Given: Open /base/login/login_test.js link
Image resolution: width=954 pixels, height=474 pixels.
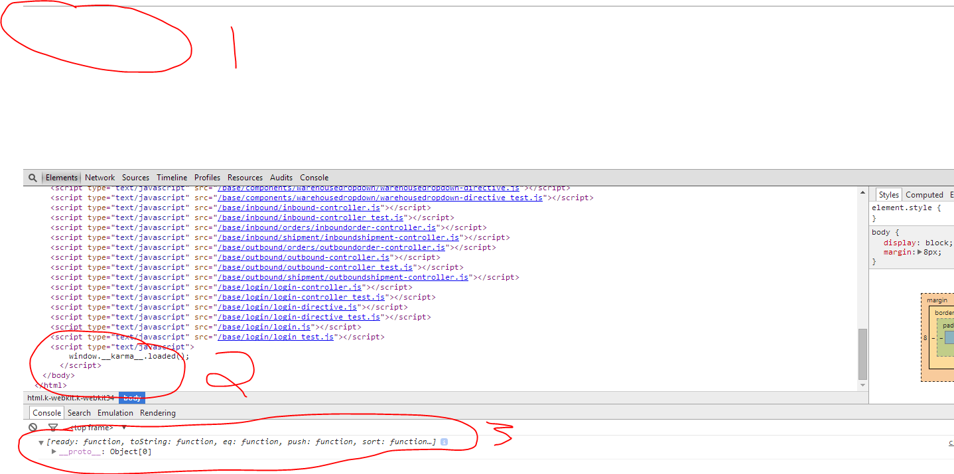Looking at the screenshot, I should click(x=275, y=337).
